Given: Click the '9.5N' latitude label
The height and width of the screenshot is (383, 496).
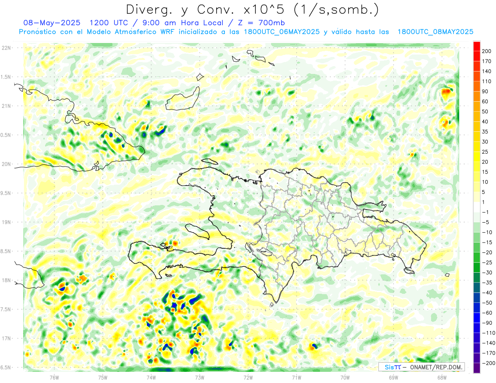Looking at the screenshot, I should pyautogui.click(x=6, y=193).
